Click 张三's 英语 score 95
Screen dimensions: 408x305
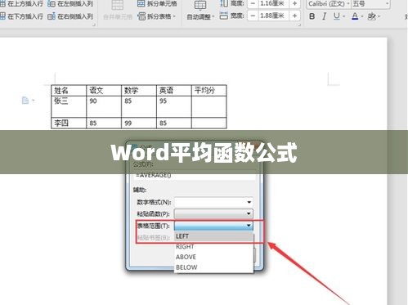[174, 107]
